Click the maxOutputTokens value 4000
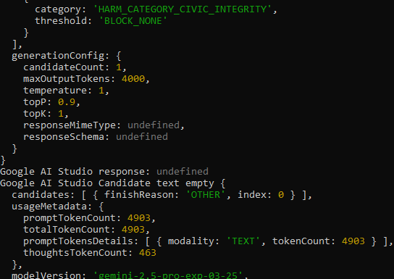 pyautogui.click(x=133, y=79)
